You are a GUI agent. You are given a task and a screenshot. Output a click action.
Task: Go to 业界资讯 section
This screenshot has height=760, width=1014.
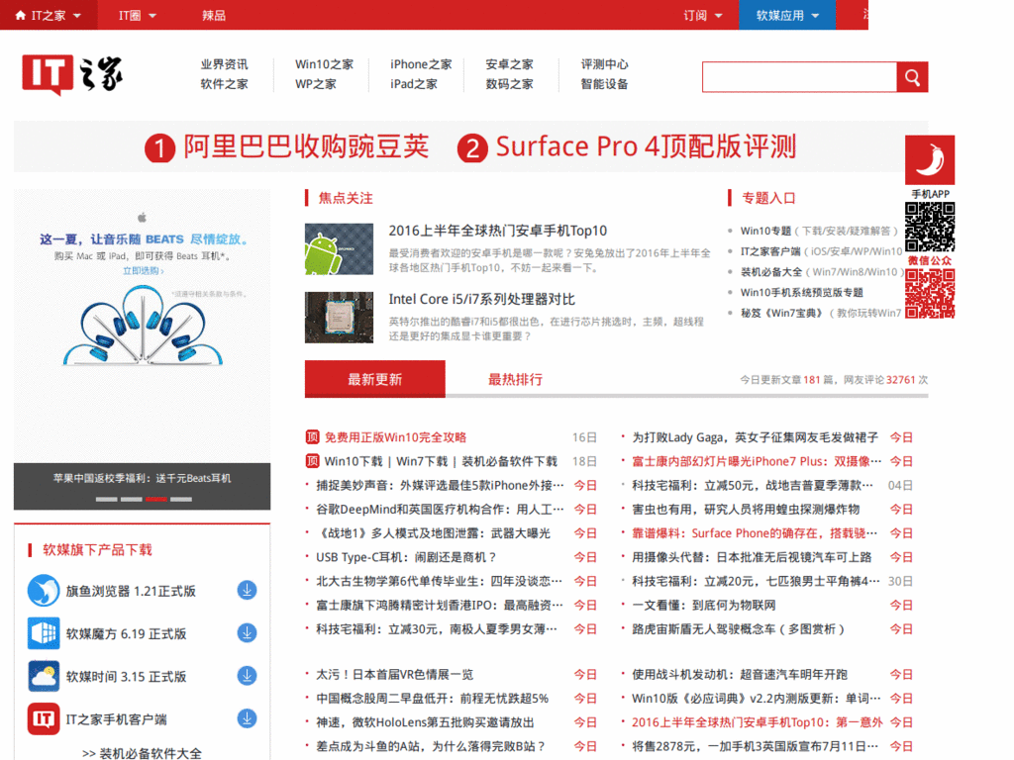point(224,64)
